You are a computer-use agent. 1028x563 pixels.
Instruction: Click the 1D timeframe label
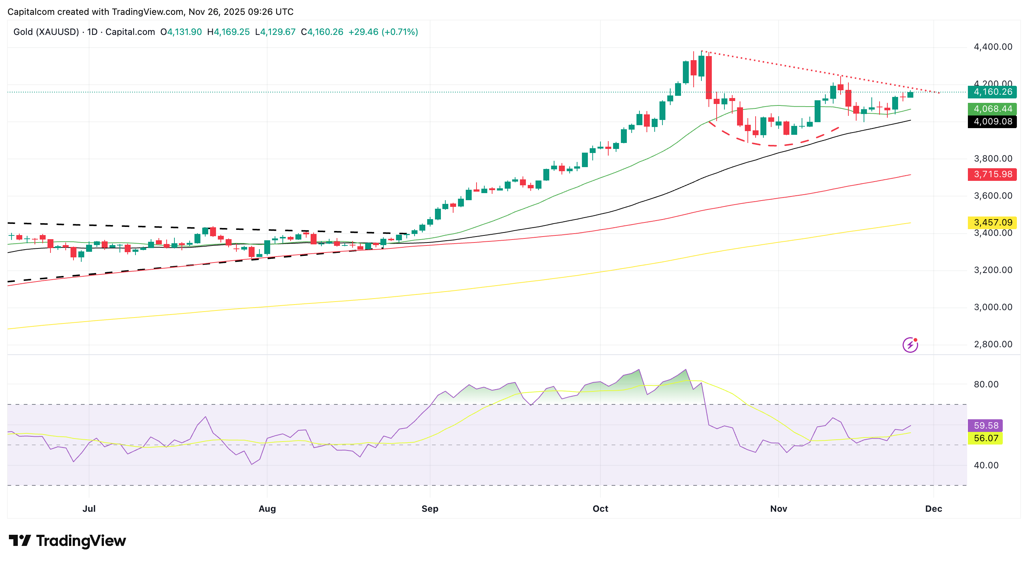(92, 32)
